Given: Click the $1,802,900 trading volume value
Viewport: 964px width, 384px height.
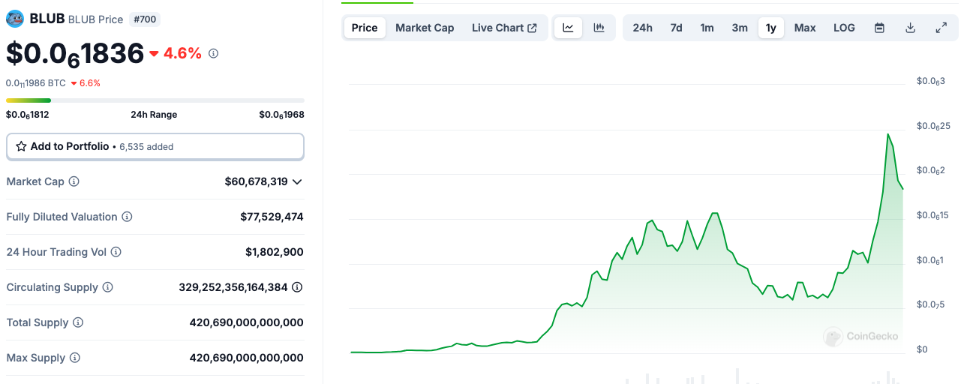Looking at the screenshot, I should (x=275, y=252).
